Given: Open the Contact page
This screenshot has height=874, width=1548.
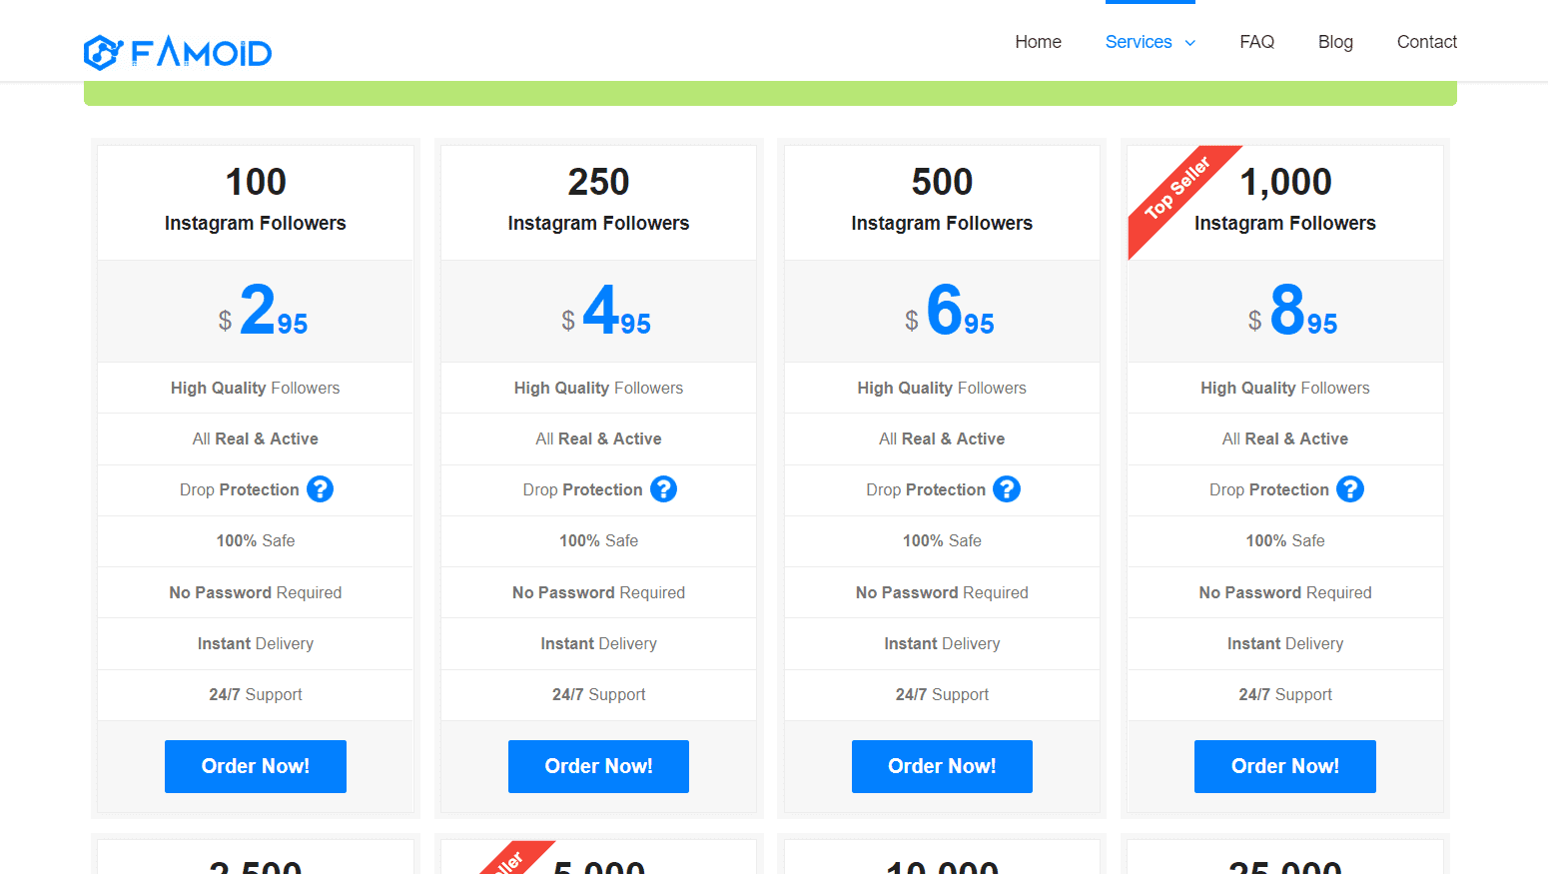Looking at the screenshot, I should (x=1427, y=42).
